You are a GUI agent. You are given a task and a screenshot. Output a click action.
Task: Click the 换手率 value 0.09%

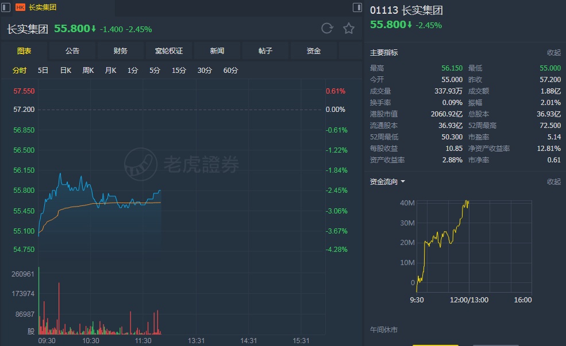pos(452,103)
